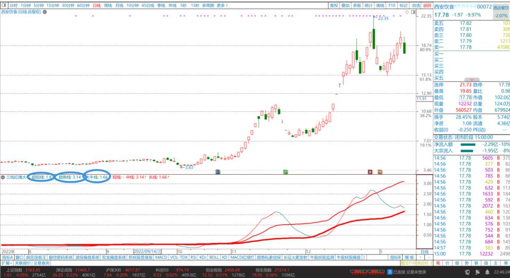510x278 pixels.
Task: Open the 势 tab in quote panel
Action: coord(466,263)
